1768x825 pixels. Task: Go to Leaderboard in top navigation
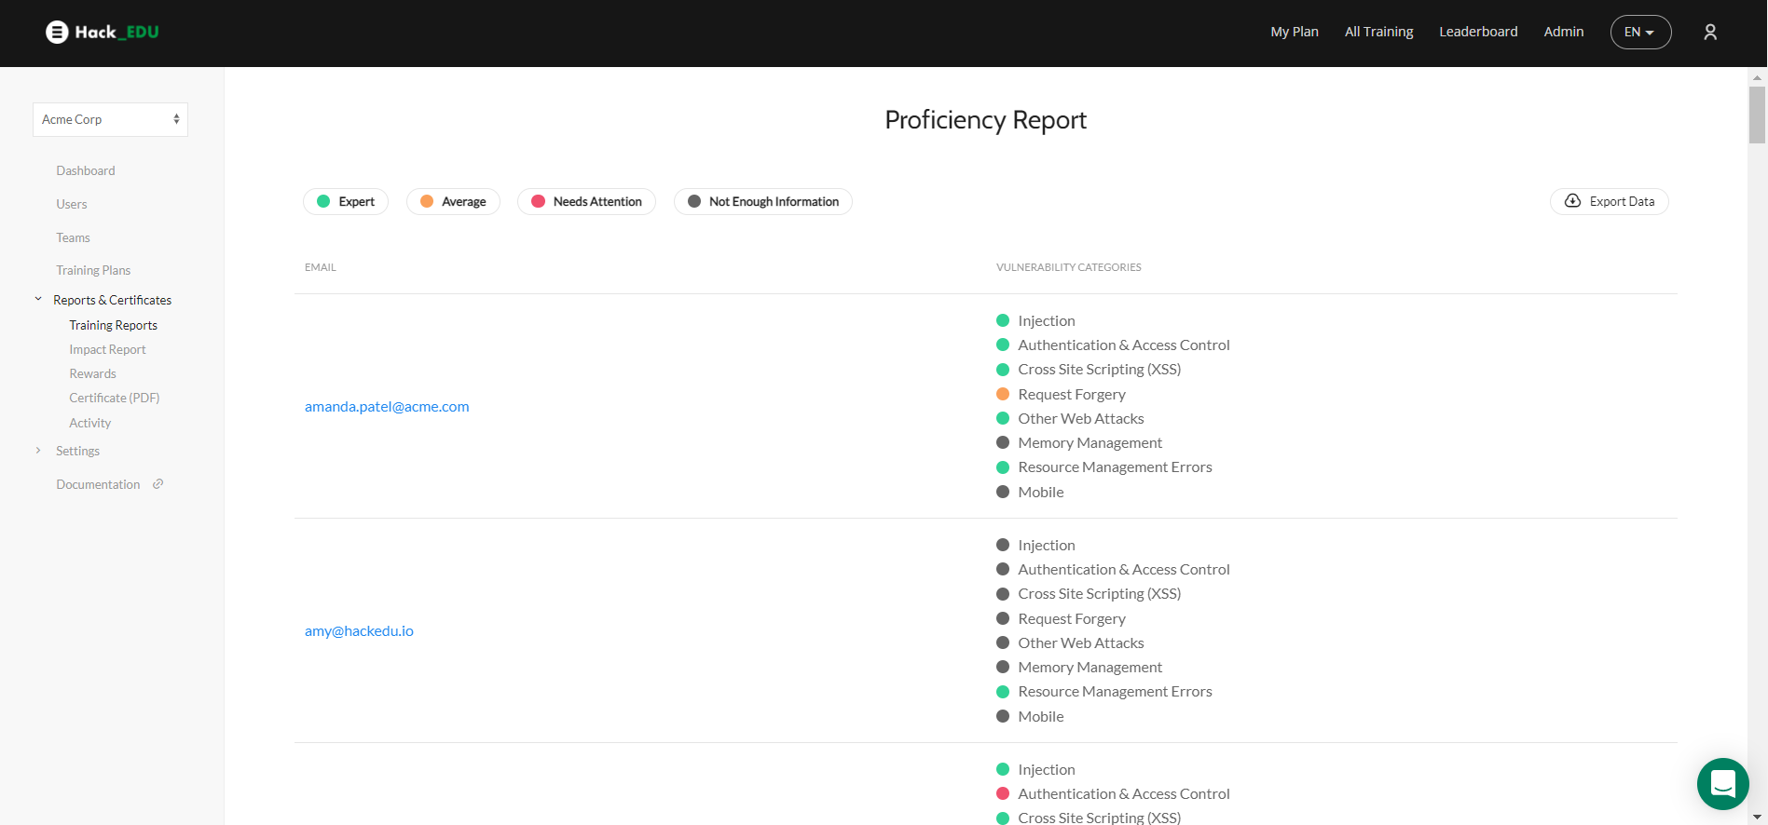pos(1478,32)
